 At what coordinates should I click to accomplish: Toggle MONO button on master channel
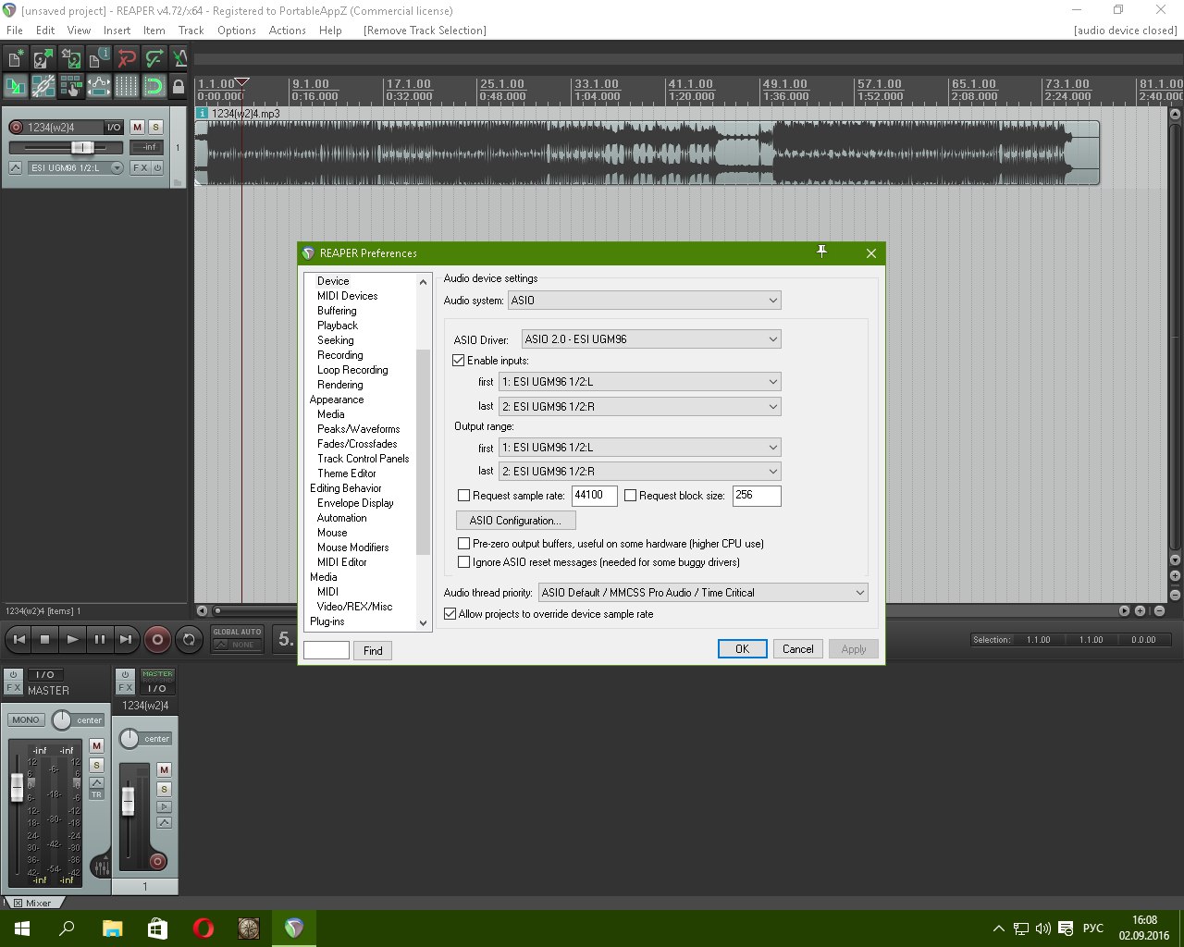coord(26,719)
